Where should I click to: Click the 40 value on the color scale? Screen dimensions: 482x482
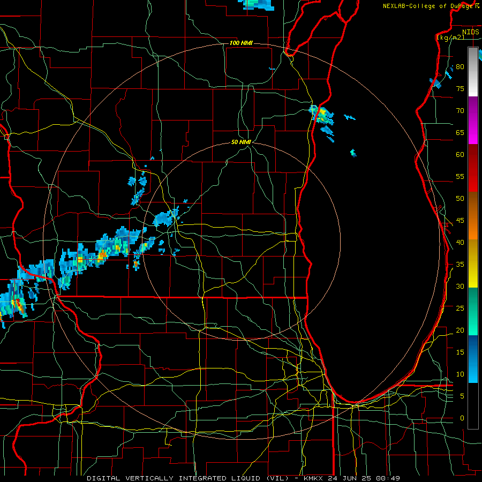[460, 242]
